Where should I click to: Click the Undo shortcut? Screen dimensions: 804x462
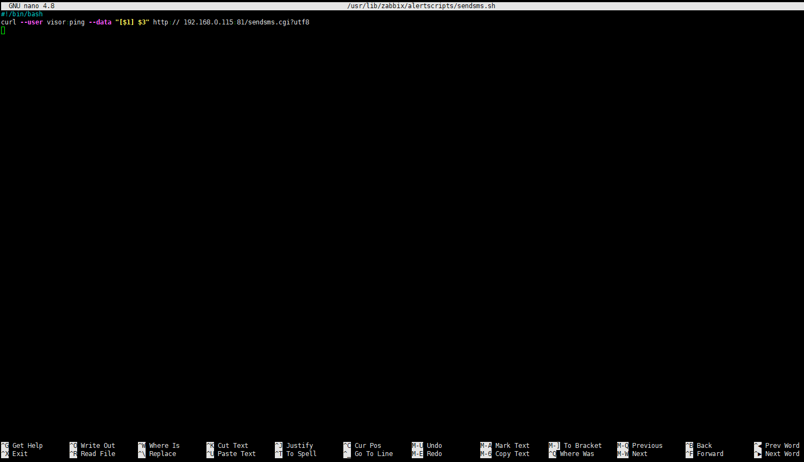434,446
